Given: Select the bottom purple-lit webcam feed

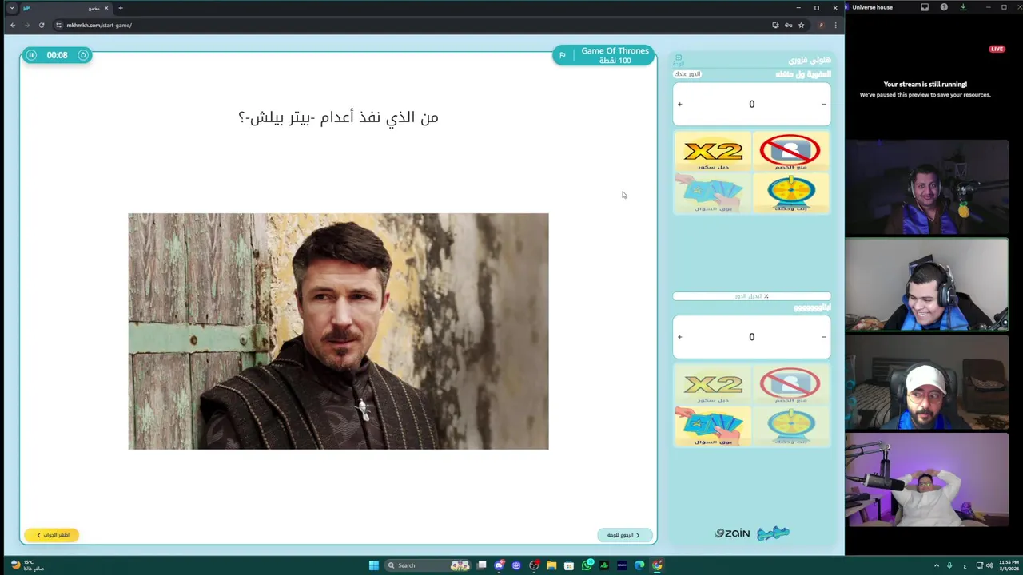Looking at the screenshot, I should [x=927, y=480].
